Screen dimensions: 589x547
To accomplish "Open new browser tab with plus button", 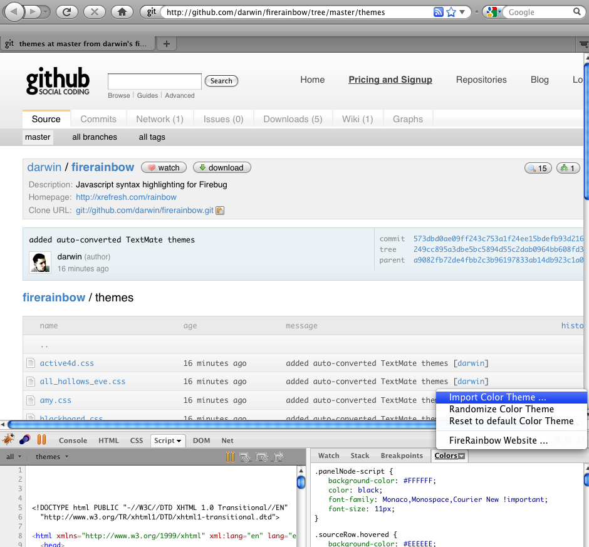I will [x=166, y=44].
